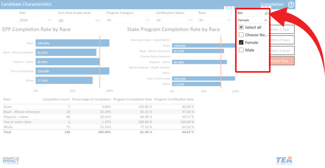Expand the Cert Area Grade Level dropdown
The width and height of the screenshot is (325, 168).
point(79,21)
